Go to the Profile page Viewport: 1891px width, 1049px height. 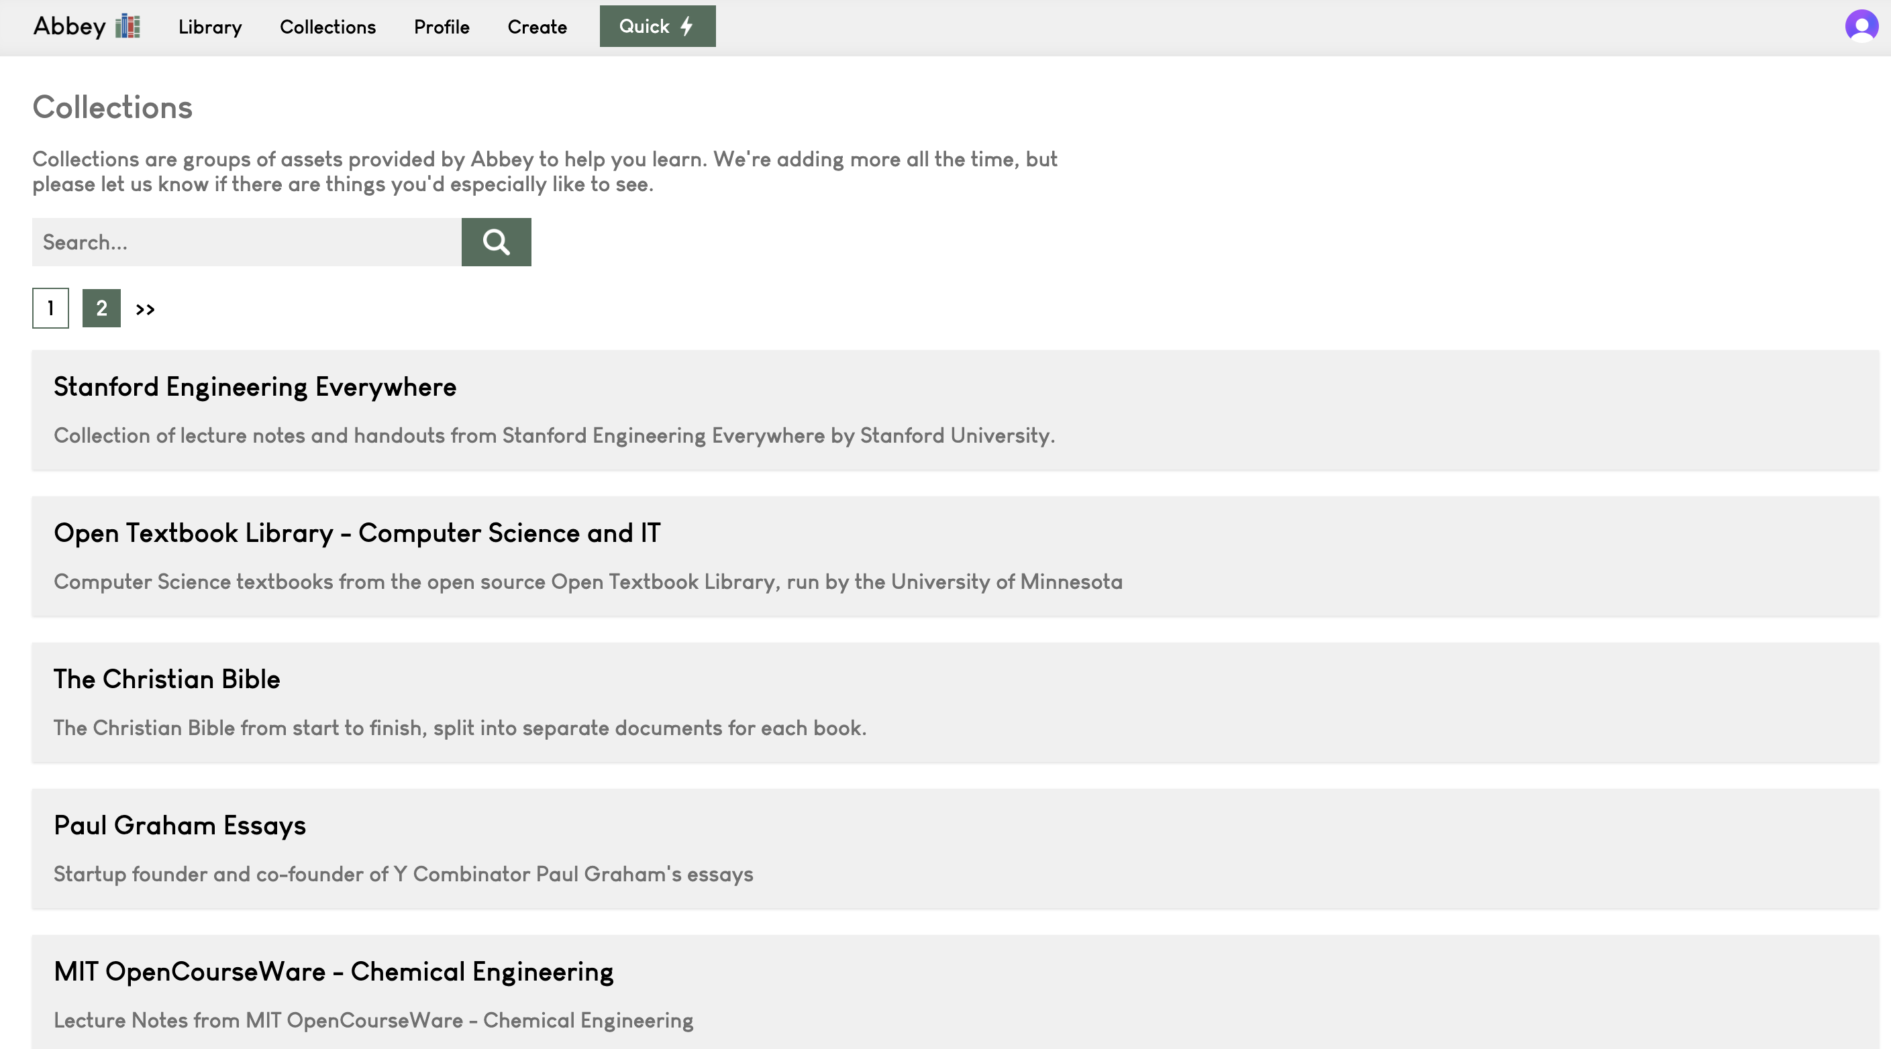(441, 27)
